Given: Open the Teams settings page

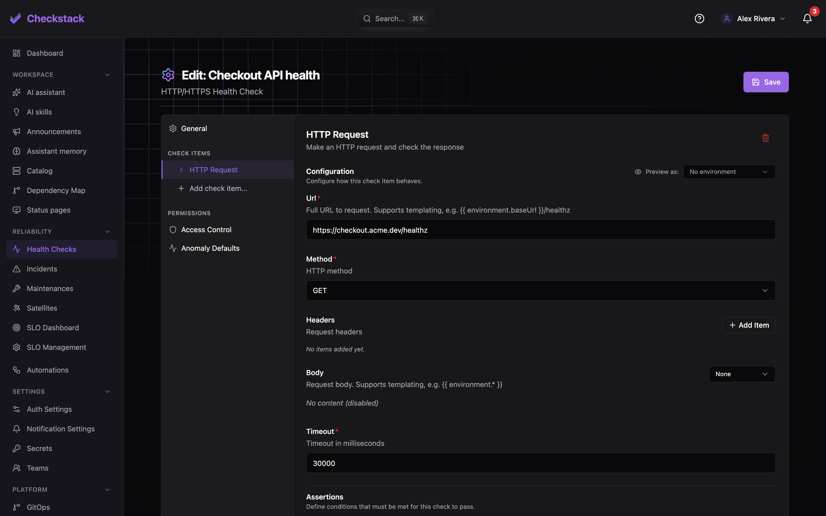Looking at the screenshot, I should point(61,468).
